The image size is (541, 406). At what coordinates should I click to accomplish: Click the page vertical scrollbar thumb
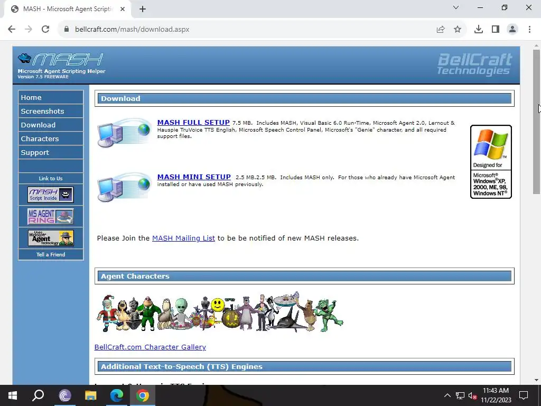536,122
